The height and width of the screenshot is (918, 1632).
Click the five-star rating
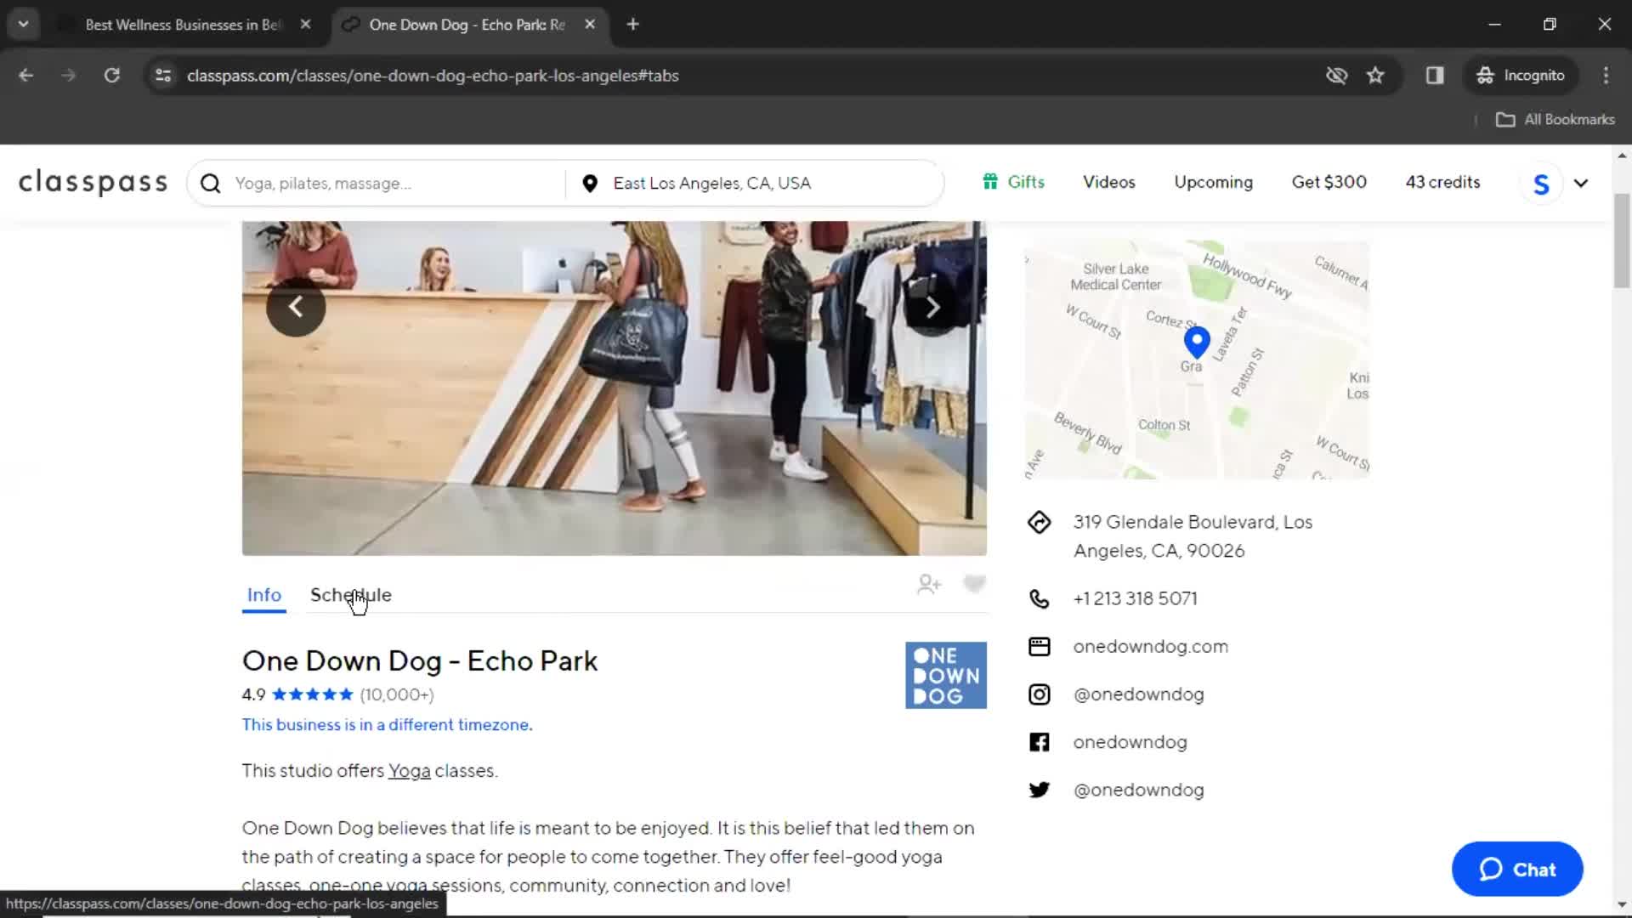coord(312,694)
